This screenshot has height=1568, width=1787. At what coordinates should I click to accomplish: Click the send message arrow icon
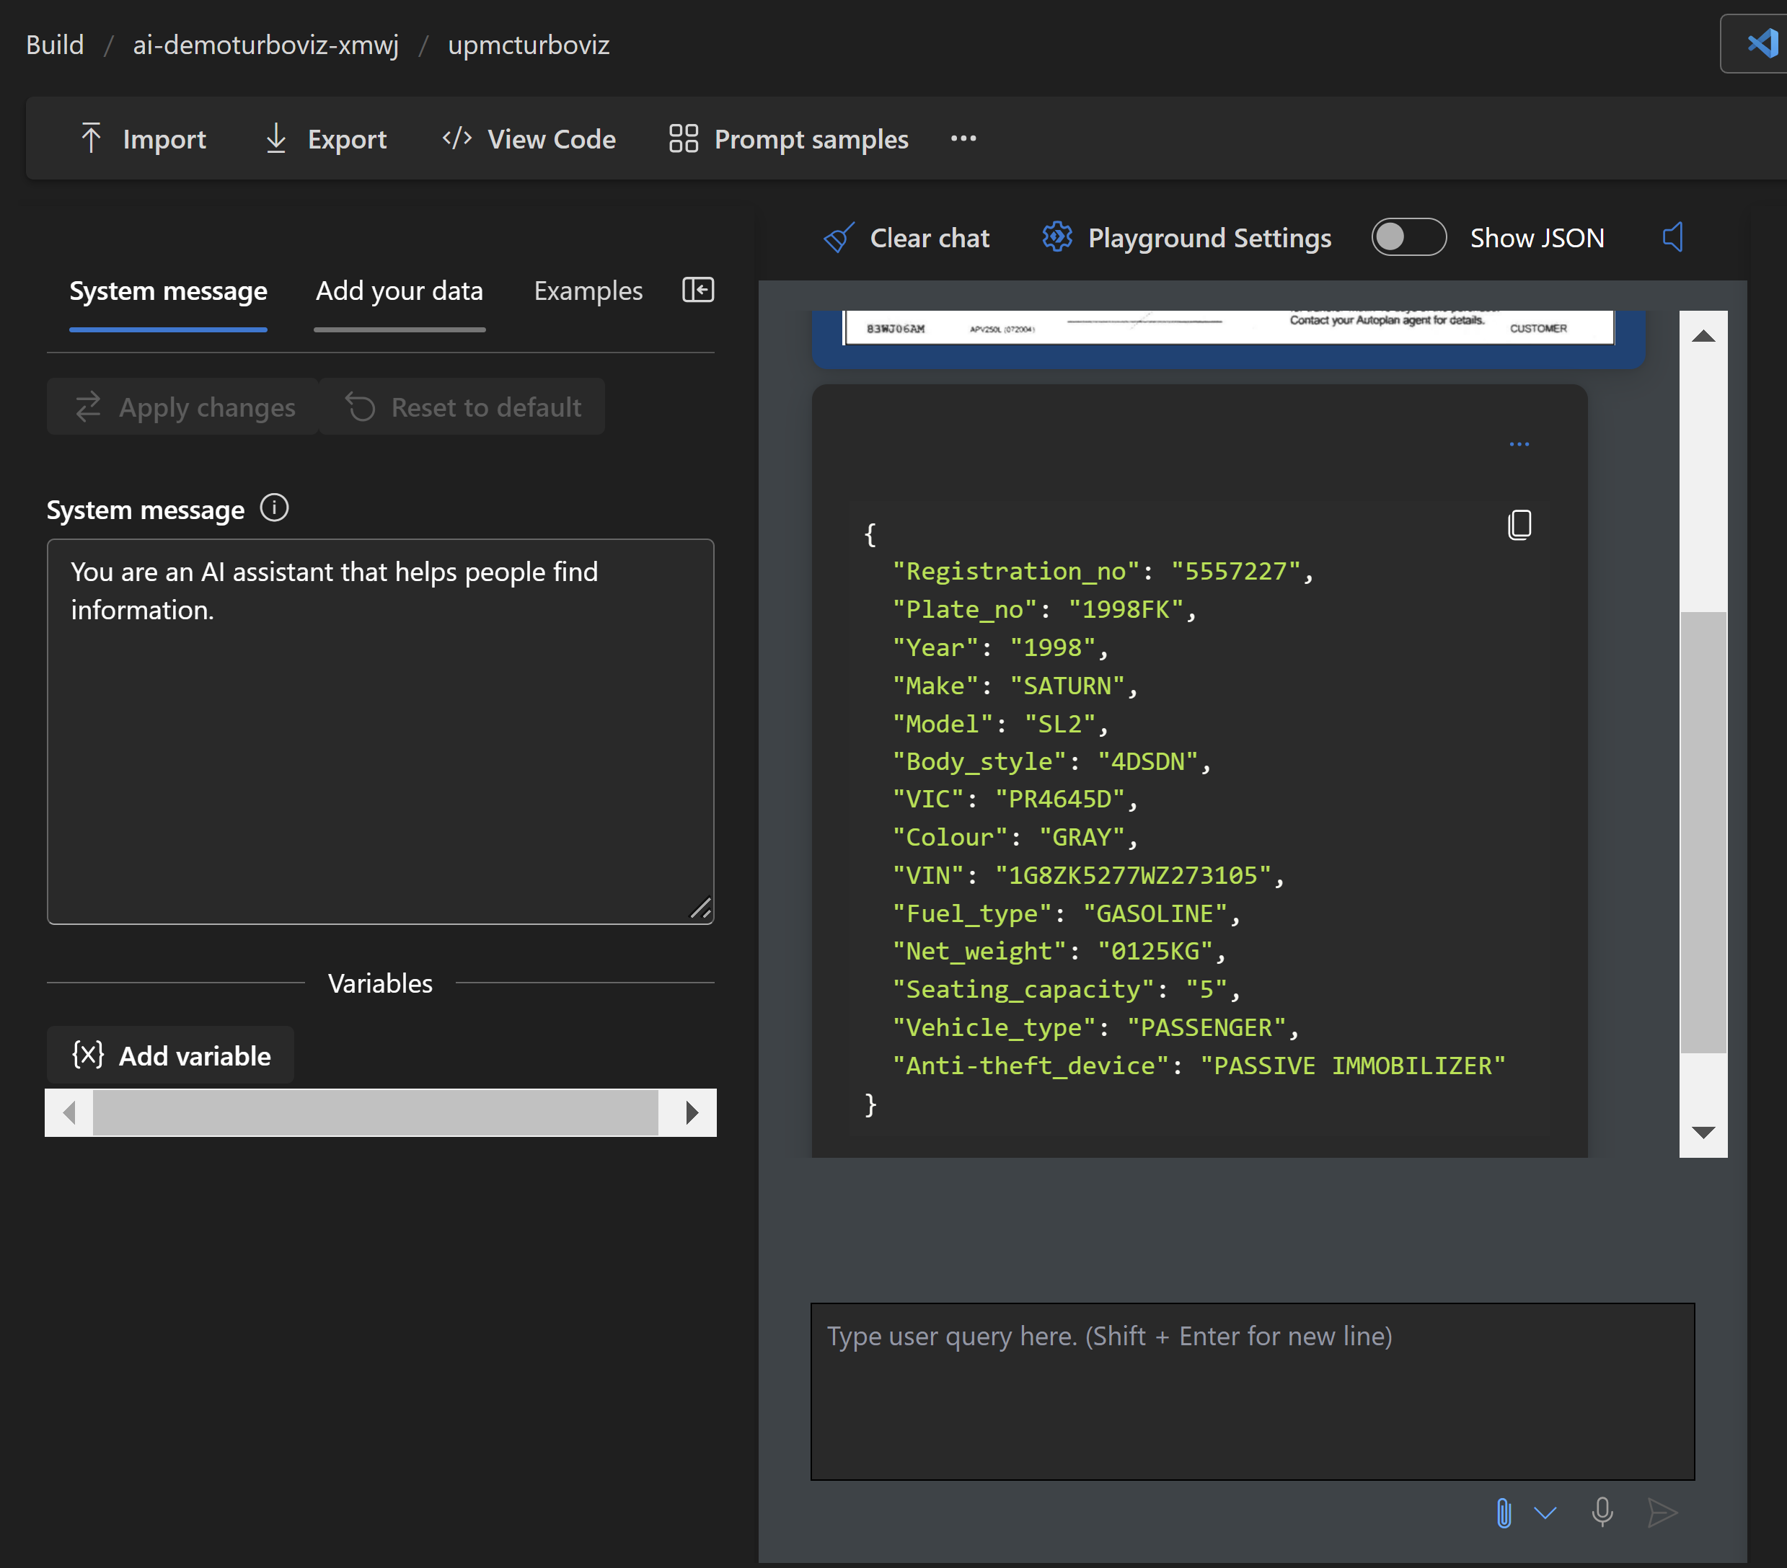point(1661,1512)
